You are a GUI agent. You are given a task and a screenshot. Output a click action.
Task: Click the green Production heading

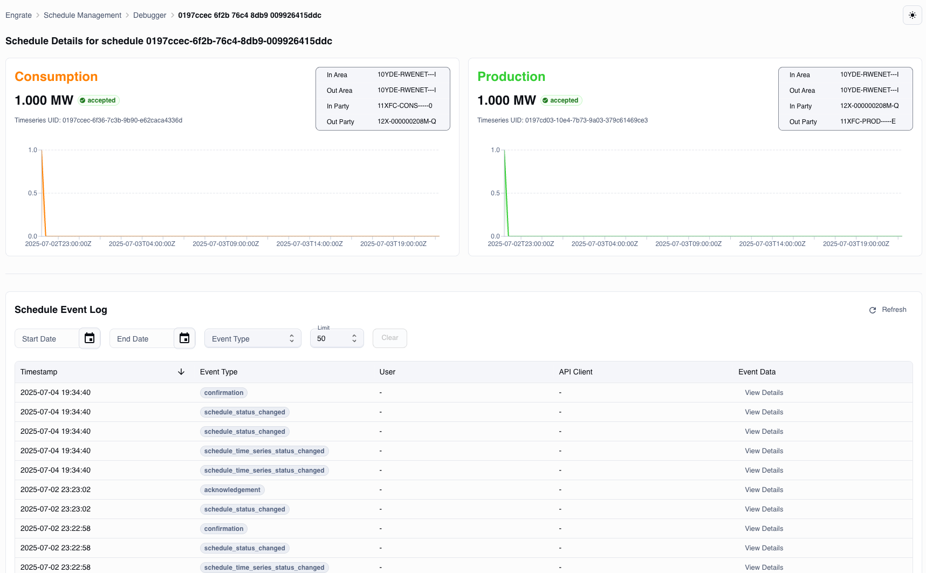tap(511, 77)
